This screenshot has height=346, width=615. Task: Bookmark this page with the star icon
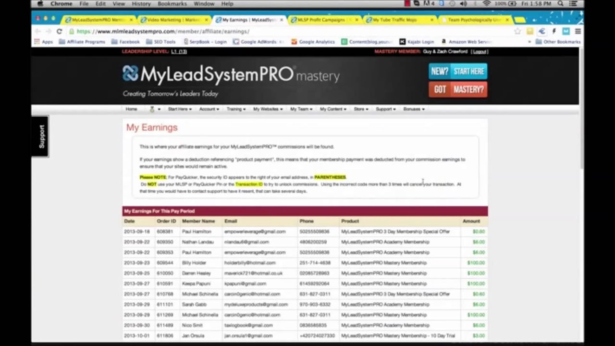pyautogui.click(x=517, y=31)
